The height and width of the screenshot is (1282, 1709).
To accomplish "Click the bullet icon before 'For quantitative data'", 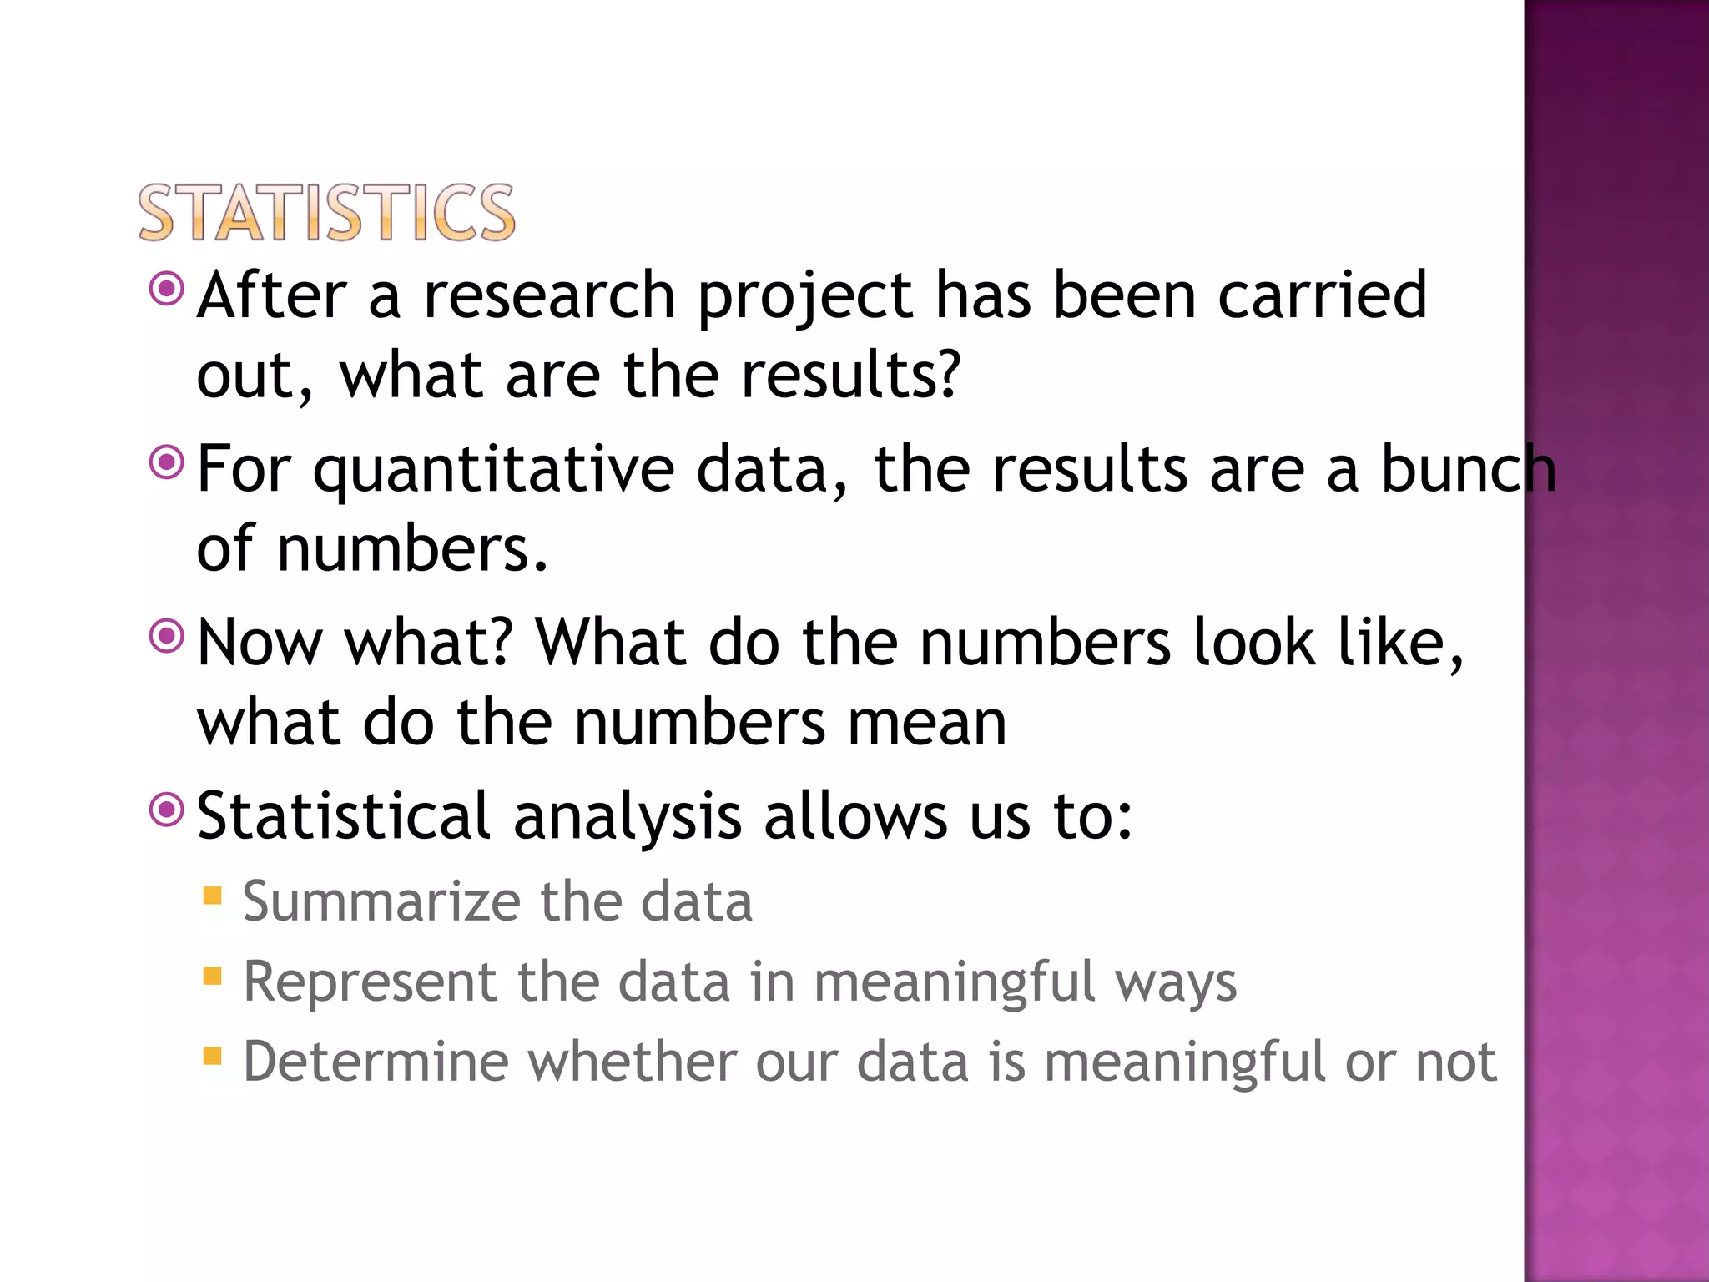I will tap(166, 462).
